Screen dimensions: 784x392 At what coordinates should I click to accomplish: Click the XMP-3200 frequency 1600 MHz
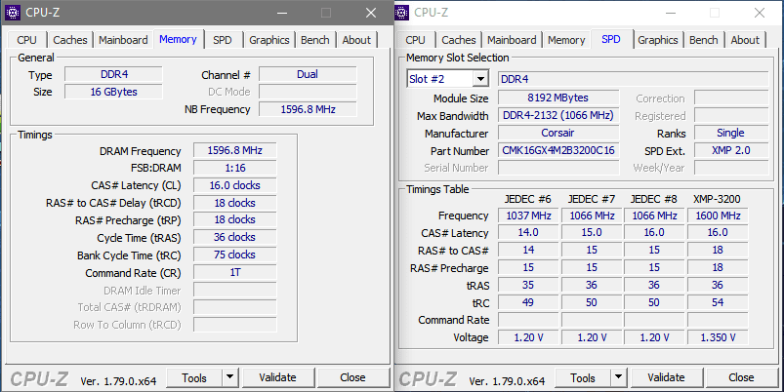[718, 216]
